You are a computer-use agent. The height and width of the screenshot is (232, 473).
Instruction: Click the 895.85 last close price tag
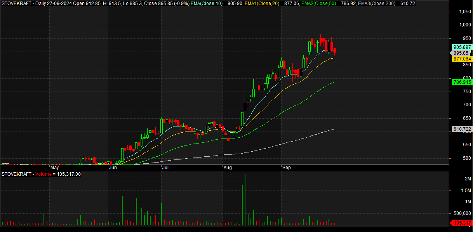(x=461, y=53)
